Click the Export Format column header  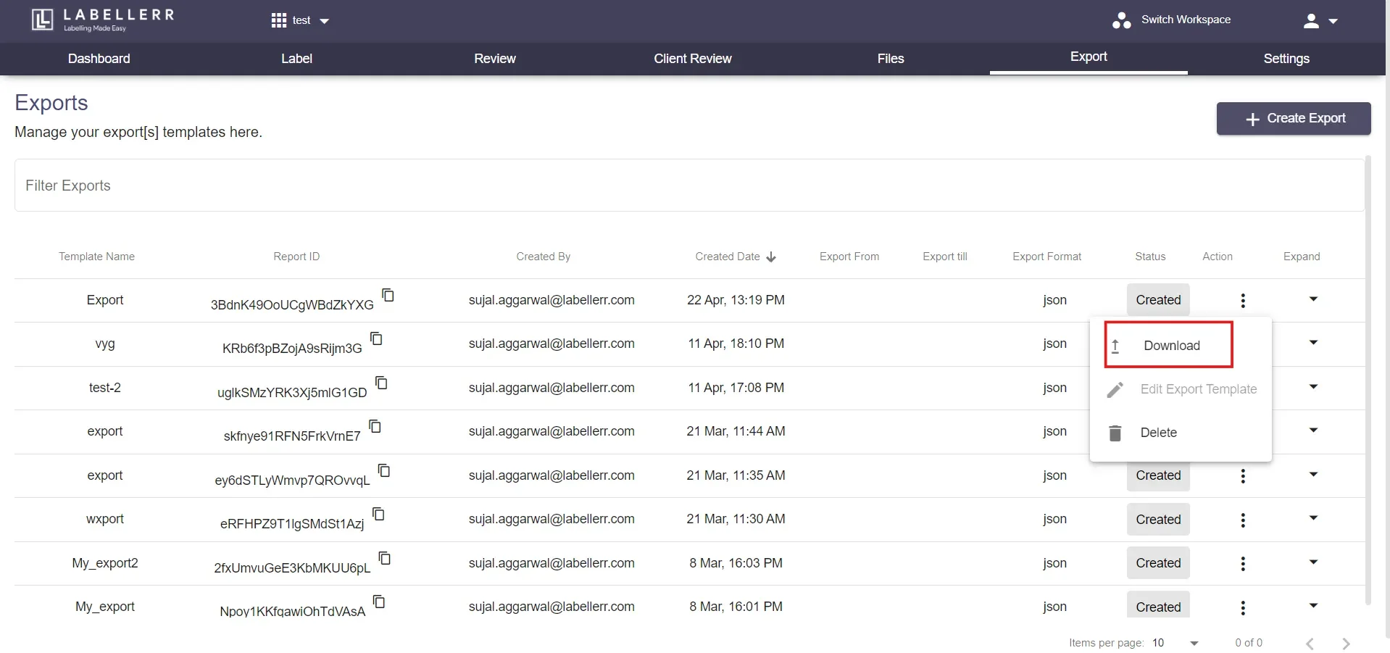point(1046,257)
